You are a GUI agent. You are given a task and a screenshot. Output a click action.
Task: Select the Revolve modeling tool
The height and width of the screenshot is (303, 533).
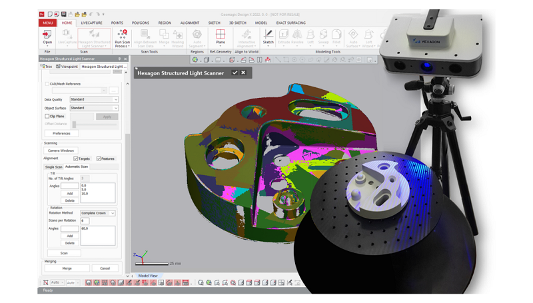tap(297, 37)
